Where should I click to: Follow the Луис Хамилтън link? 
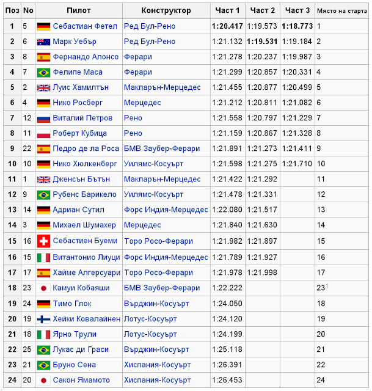click(81, 87)
